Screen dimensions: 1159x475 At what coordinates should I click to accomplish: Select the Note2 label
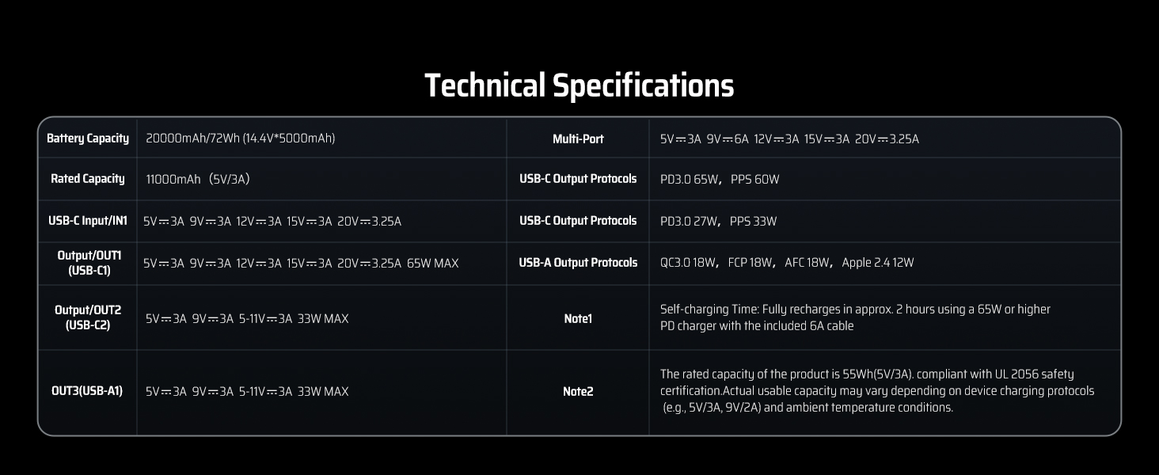(578, 392)
